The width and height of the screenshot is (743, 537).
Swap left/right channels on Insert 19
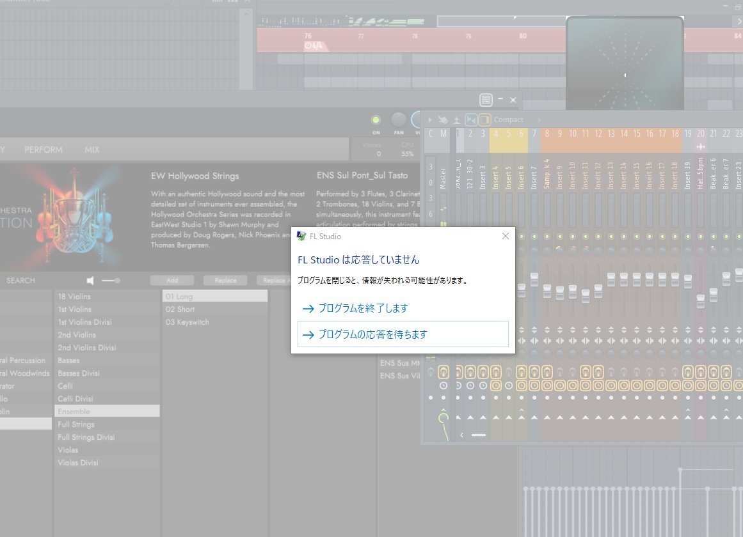click(688, 341)
